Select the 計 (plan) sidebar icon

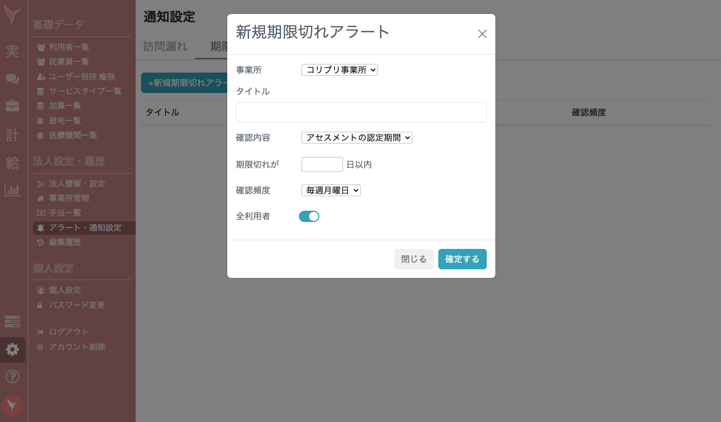[12, 135]
